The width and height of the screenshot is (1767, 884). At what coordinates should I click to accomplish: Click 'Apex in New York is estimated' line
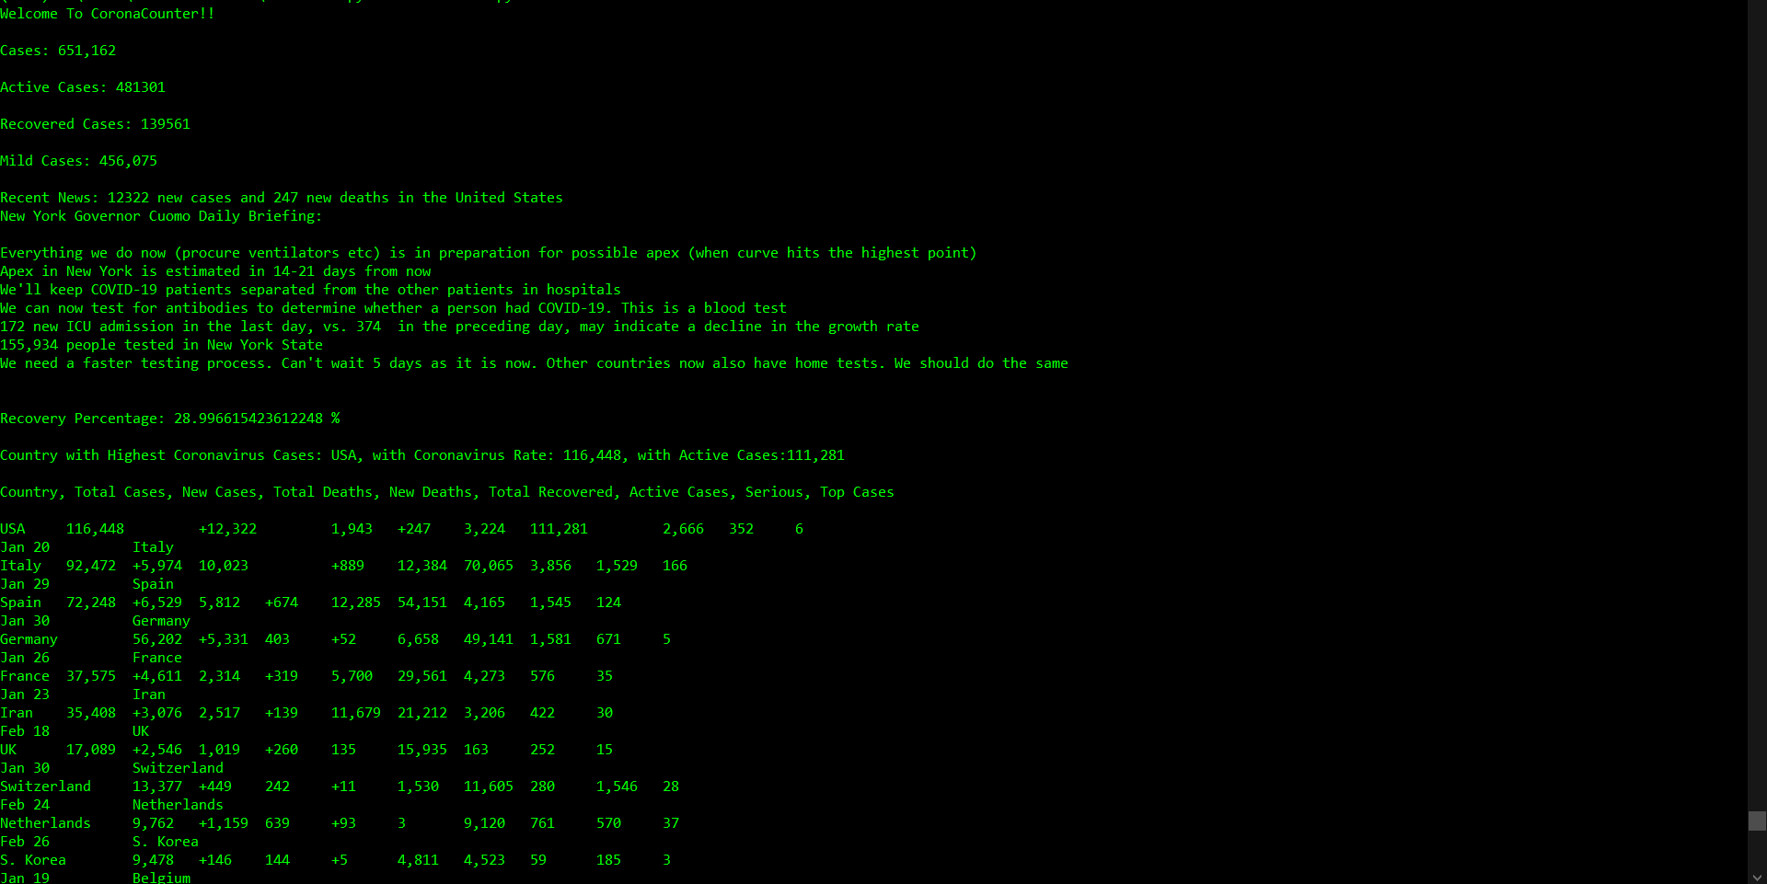215,271
